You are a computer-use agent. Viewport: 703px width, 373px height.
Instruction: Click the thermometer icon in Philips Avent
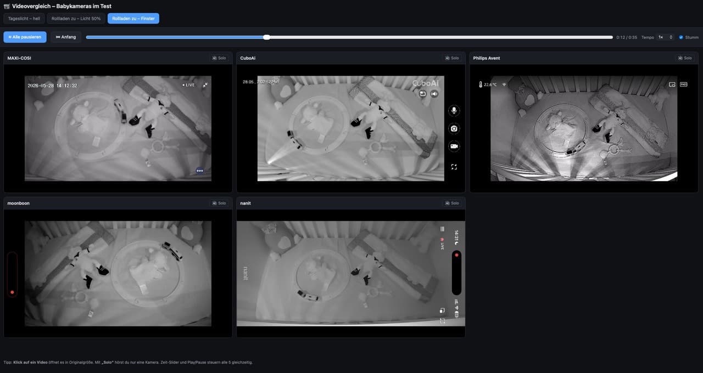(480, 84)
